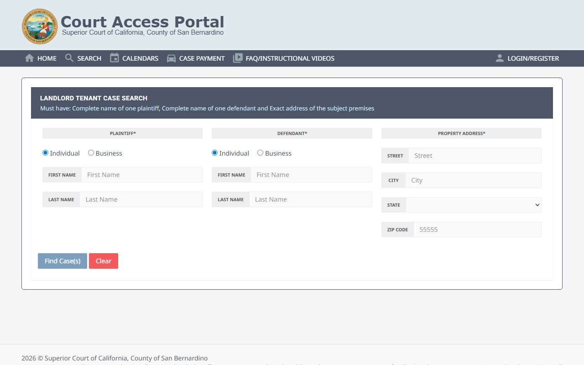Focus the Plaintiff Last Name field

(141, 199)
